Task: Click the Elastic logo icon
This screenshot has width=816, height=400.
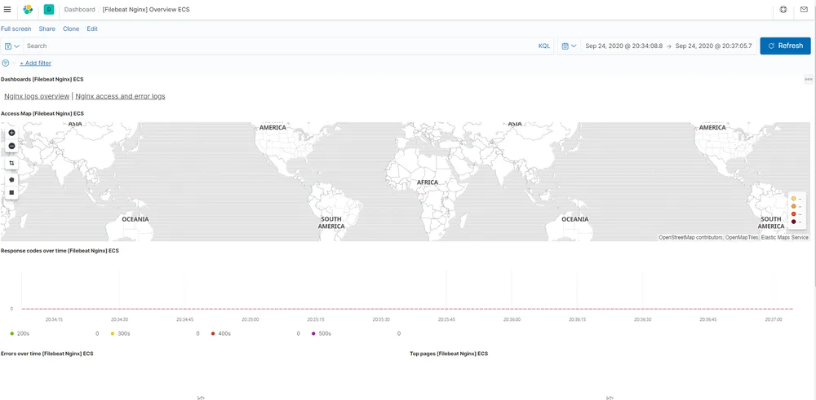Action: (28, 9)
